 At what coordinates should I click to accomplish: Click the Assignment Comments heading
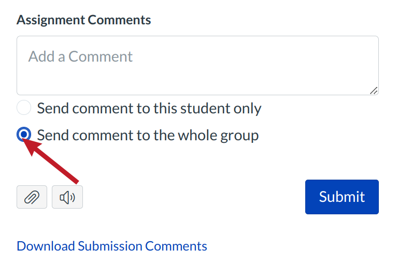[84, 20]
